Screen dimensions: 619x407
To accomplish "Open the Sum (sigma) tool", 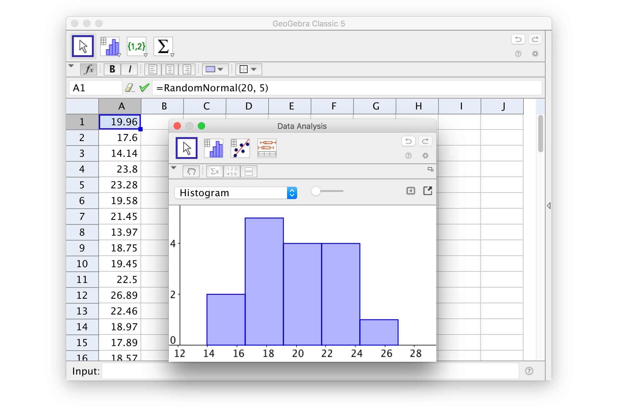I will [x=164, y=46].
